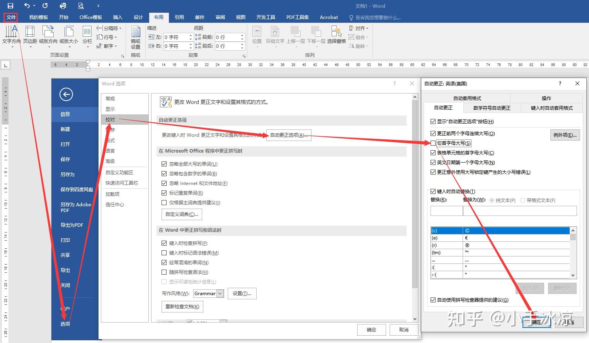
Task: Toggle 忽略全部大写的单词 checkbox
Action: tap(164, 164)
